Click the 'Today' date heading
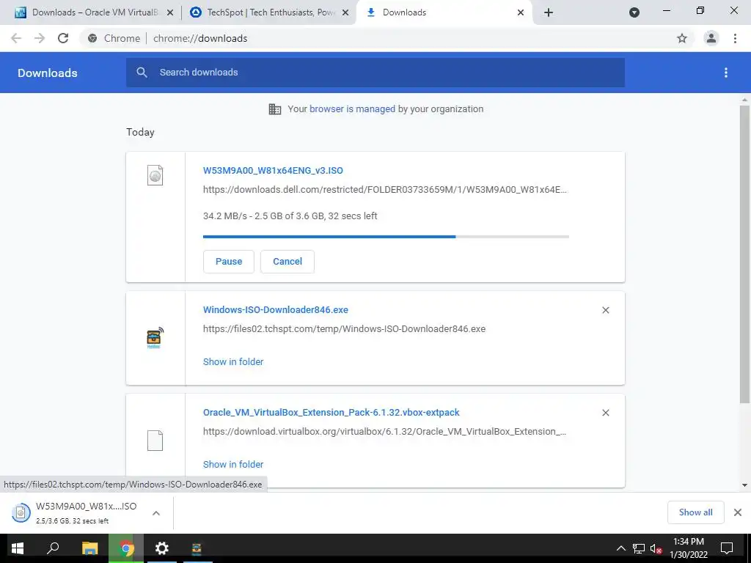The height and width of the screenshot is (563, 751). pyautogui.click(x=140, y=132)
